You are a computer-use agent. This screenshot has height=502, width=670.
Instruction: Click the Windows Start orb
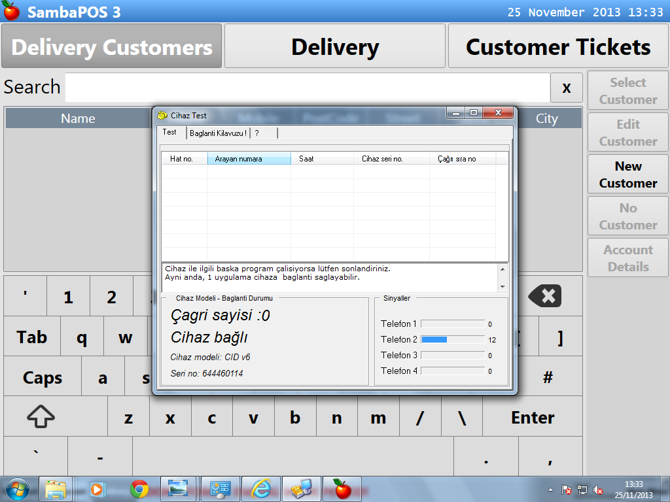click(x=17, y=489)
